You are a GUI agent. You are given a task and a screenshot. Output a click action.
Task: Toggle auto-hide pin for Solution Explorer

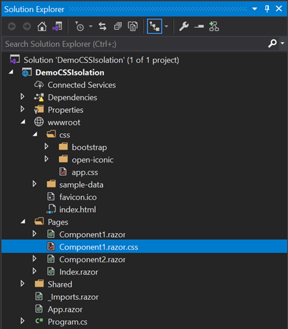click(x=267, y=9)
